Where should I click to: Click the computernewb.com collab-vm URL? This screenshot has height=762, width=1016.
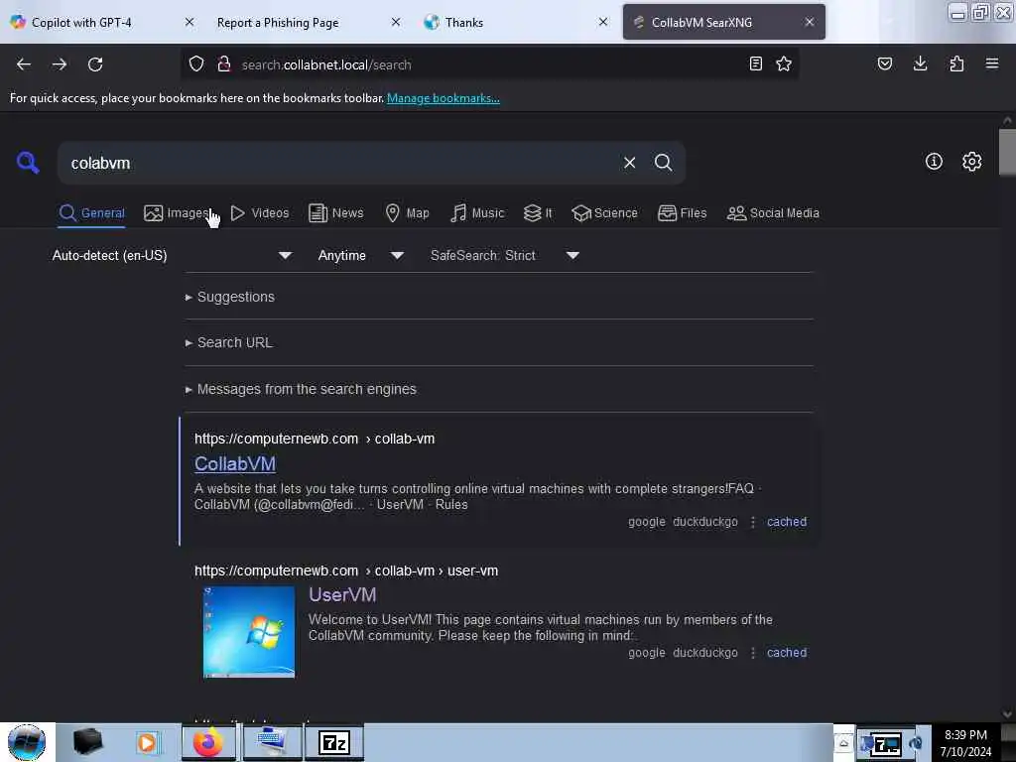coord(315,439)
